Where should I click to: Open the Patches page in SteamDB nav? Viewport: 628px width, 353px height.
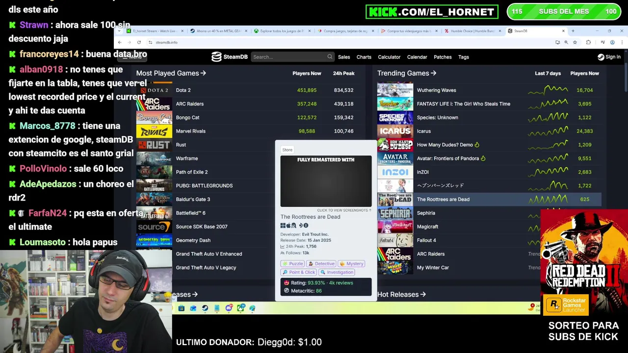[x=443, y=57]
